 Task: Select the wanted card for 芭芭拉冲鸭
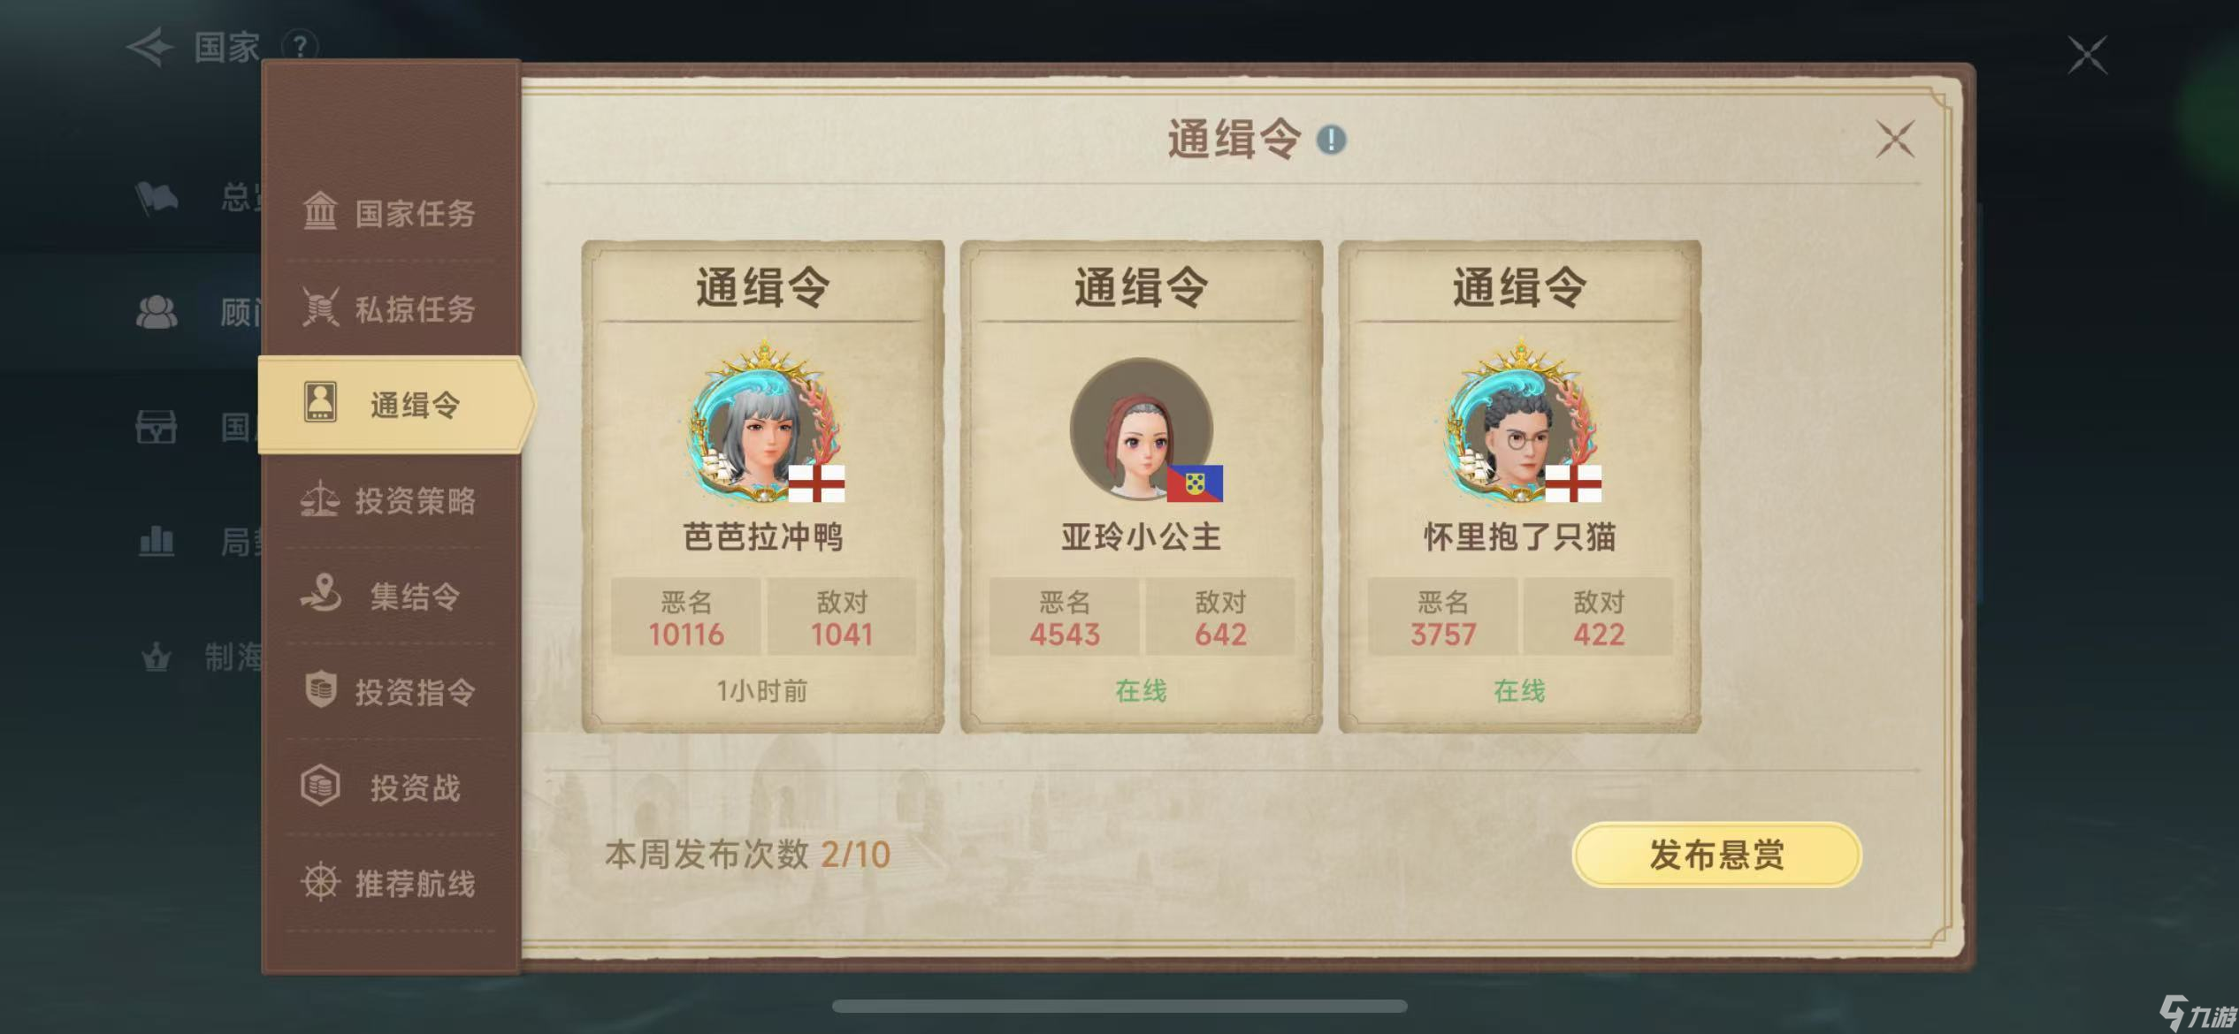[763, 487]
